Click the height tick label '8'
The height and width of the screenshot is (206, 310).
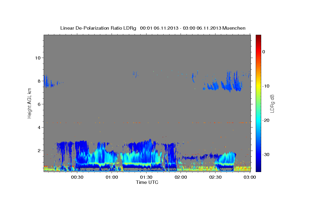39,81
